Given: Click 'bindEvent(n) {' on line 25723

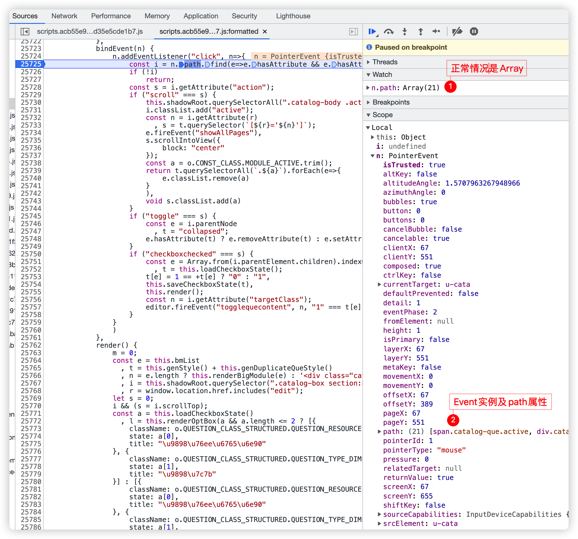Looking at the screenshot, I should [x=125, y=49].
